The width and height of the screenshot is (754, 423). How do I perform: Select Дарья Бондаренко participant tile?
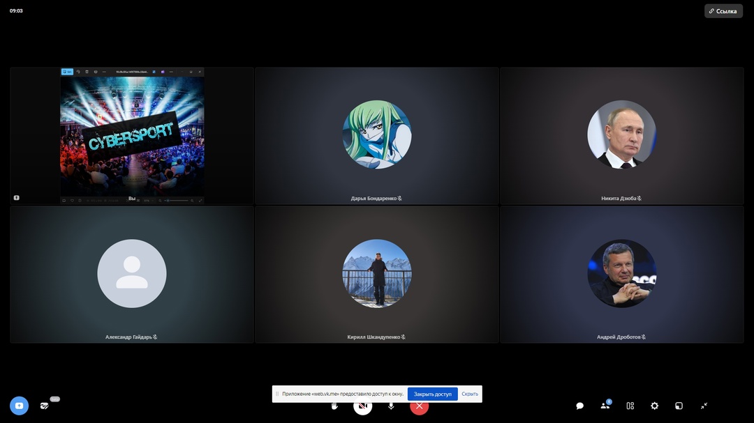[x=376, y=136]
